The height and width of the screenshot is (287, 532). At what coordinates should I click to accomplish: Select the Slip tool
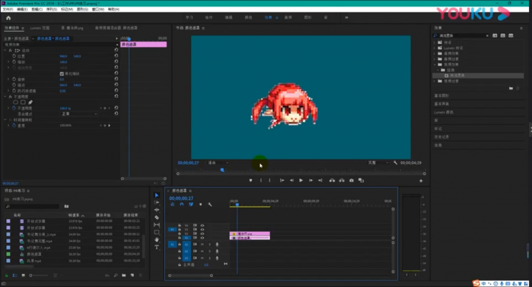[x=157, y=225]
